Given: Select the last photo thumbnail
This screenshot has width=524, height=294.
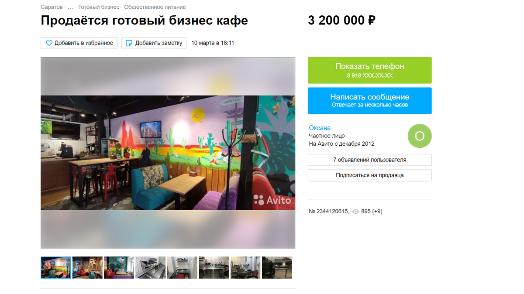Looking at the screenshot, I should coord(277,267).
